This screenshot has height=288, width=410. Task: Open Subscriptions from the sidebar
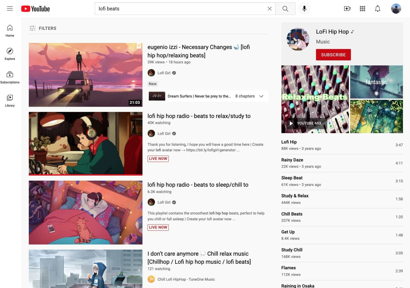[x=10, y=77]
